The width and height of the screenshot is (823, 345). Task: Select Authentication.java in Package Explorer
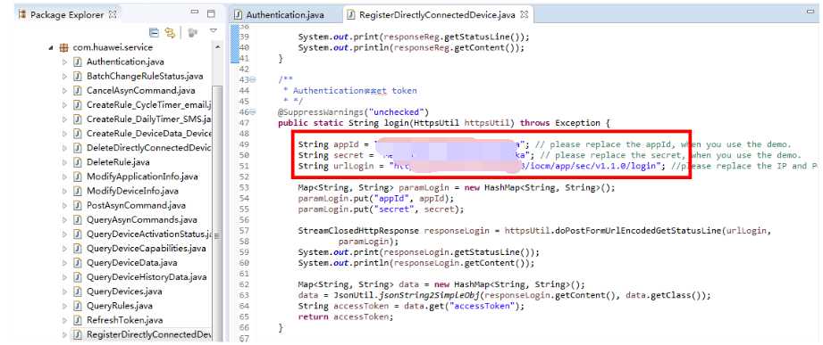click(125, 62)
